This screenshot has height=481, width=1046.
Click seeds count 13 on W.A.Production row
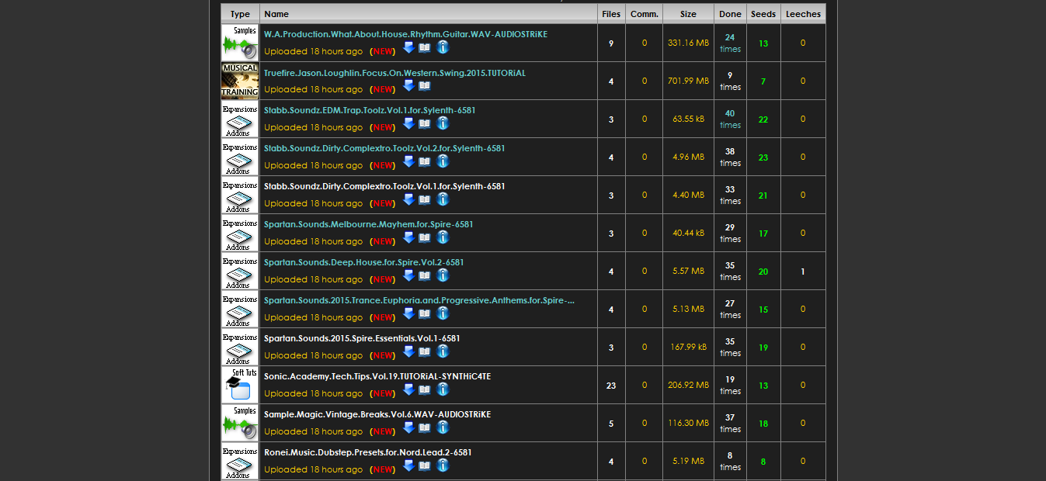tap(763, 43)
